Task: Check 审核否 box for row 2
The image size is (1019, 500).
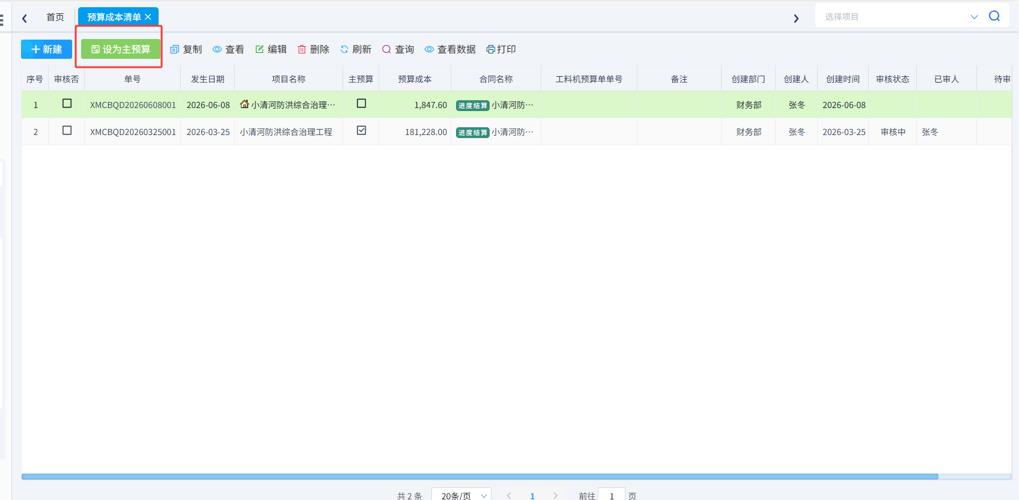Action: tap(67, 130)
